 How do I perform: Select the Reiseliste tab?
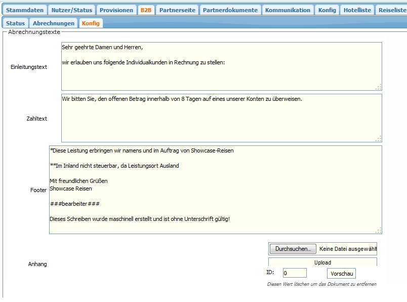point(392,10)
